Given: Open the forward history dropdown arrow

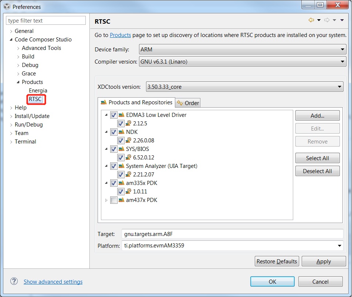Looking at the screenshot, I should click(334, 20).
